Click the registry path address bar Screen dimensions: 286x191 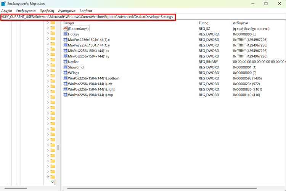click(88, 17)
